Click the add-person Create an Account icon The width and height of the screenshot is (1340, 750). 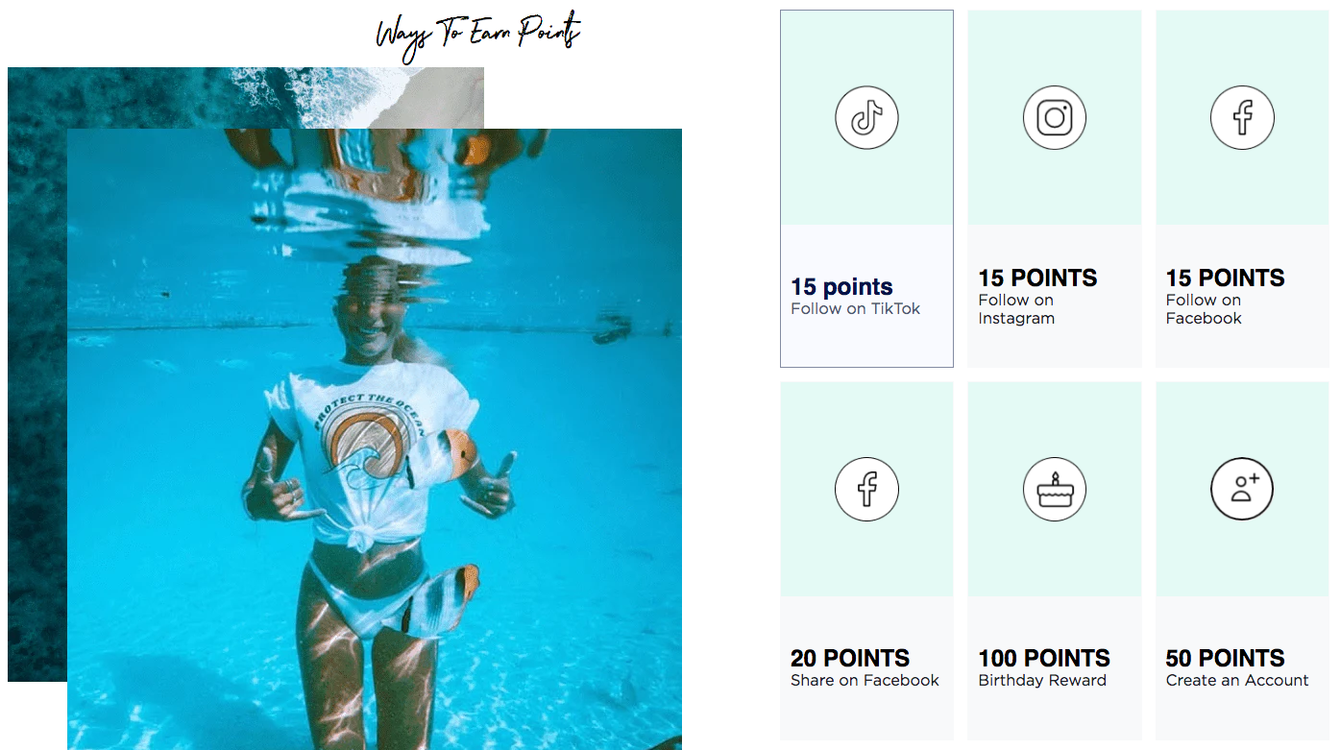coord(1242,489)
